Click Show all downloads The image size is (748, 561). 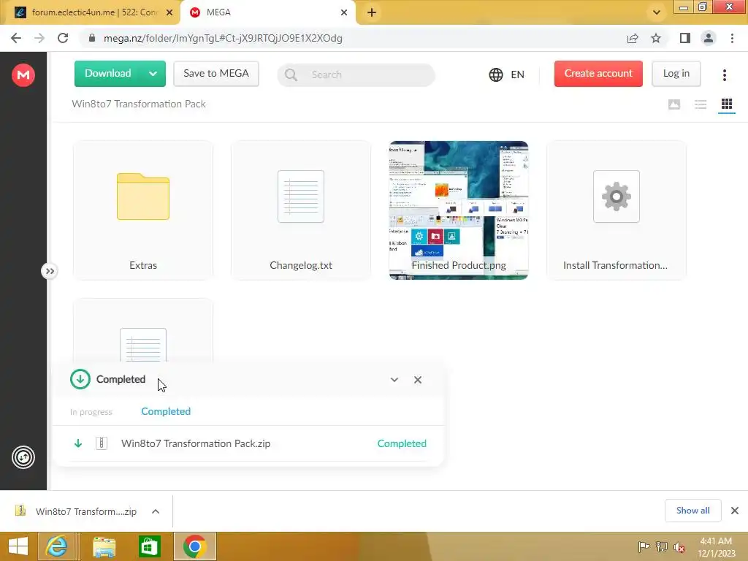pos(692,511)
